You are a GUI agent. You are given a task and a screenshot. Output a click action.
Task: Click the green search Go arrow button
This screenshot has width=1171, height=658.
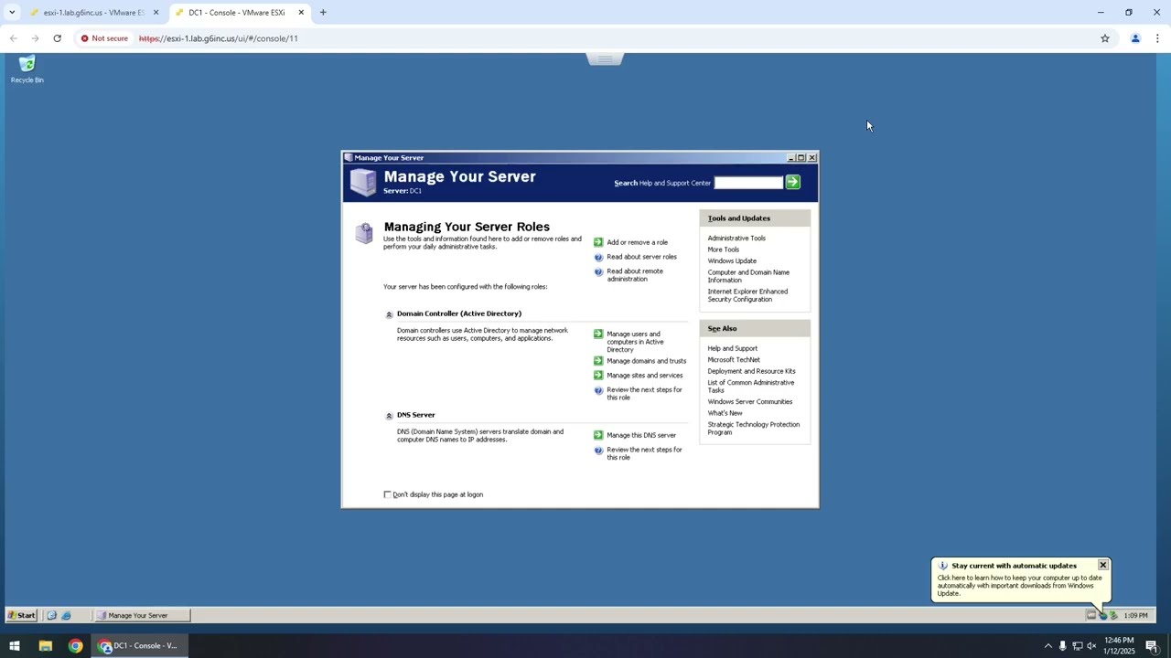point(793,183)
